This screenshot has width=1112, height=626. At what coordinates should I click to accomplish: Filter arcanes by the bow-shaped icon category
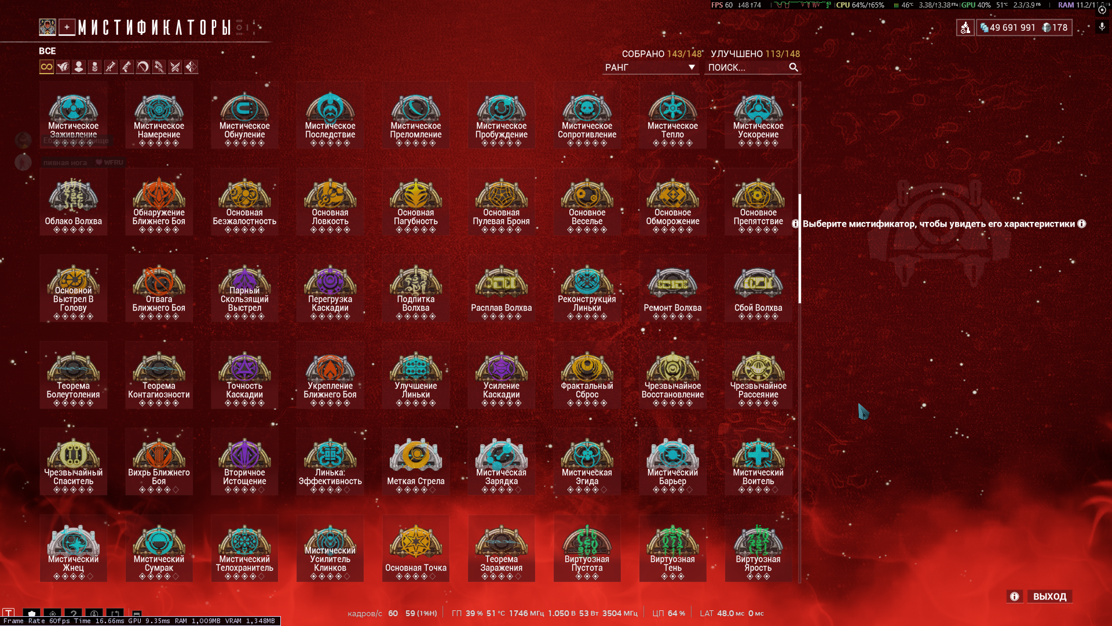142,67
